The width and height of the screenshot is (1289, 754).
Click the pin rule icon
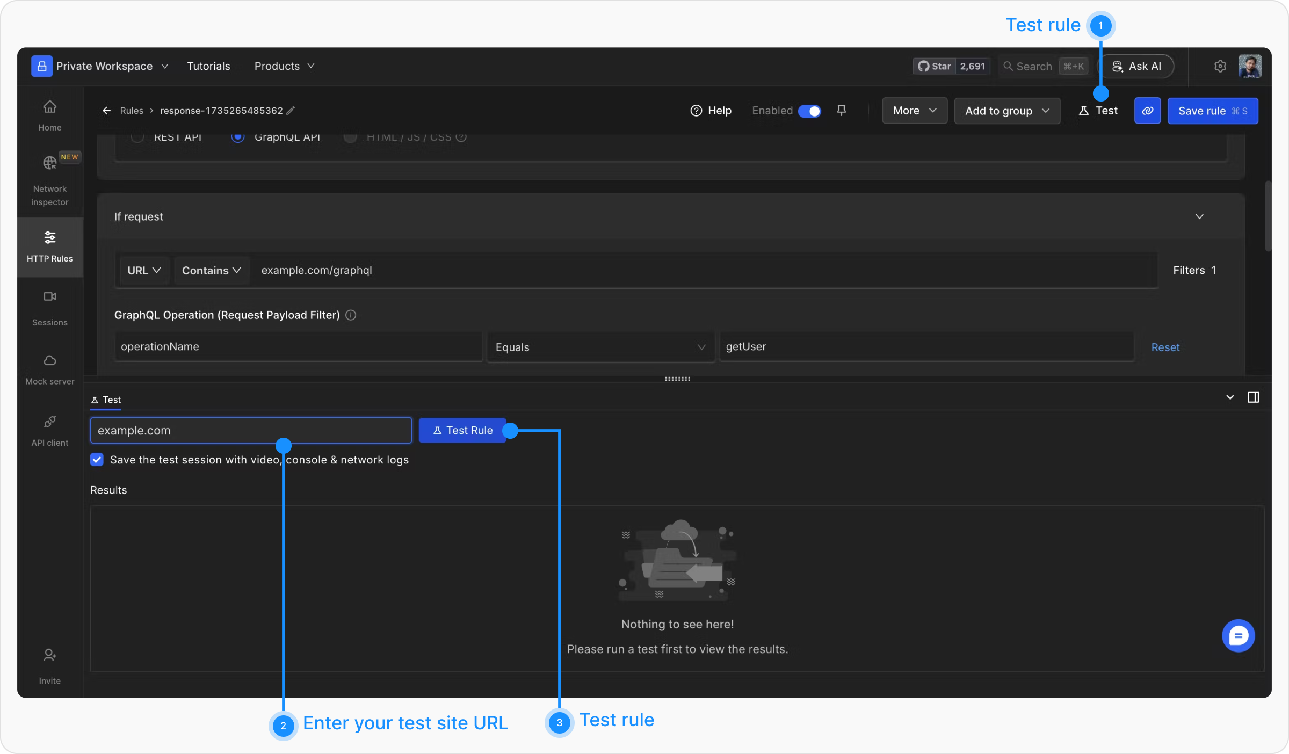(842, 110)
